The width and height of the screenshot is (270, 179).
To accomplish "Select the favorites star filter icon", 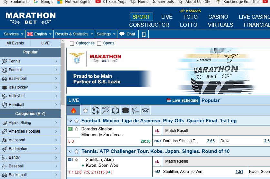I will pos(85,110).
